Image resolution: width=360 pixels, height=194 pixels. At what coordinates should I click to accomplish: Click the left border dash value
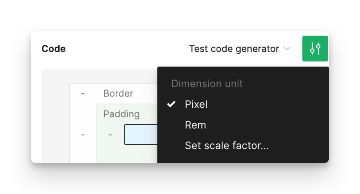pos(83,135)
